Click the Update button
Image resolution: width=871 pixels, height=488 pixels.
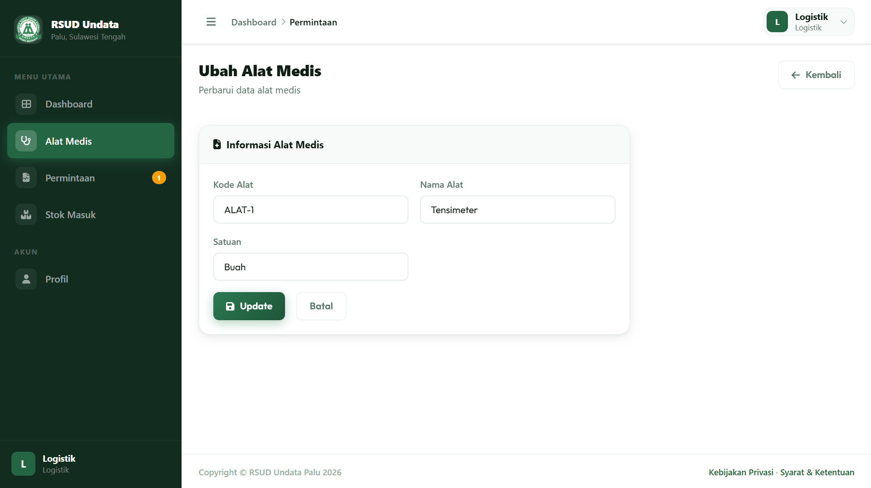coord(249,306)
